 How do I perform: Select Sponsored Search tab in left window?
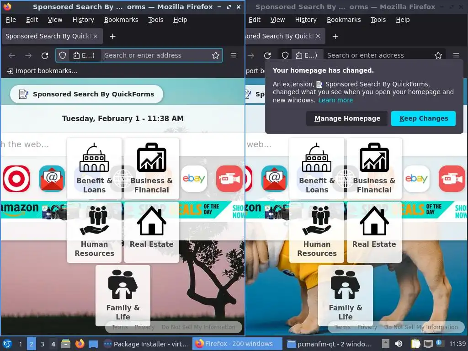click(52, 37)
